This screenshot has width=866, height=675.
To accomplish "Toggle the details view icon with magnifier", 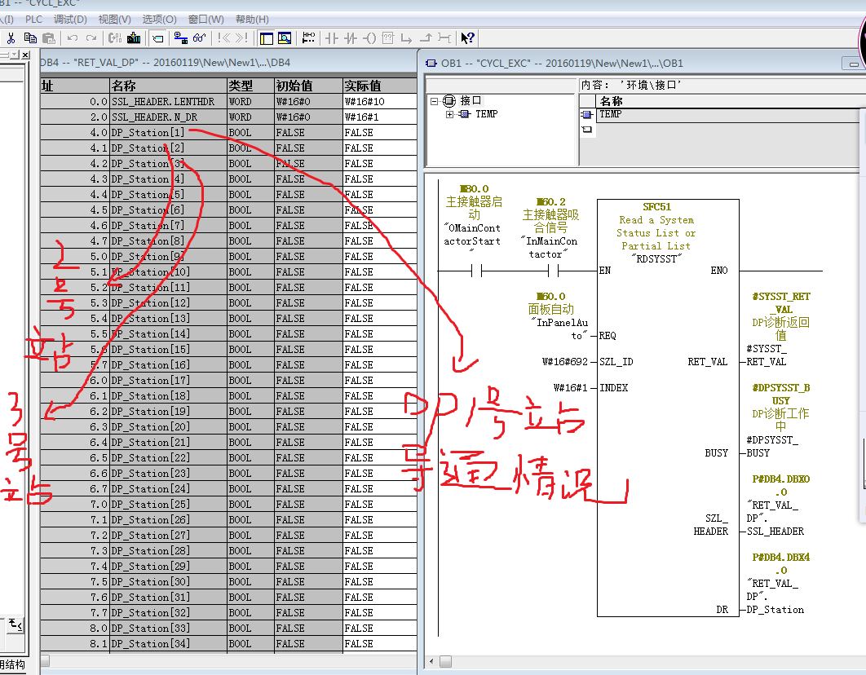I will [x=285, y=38].
